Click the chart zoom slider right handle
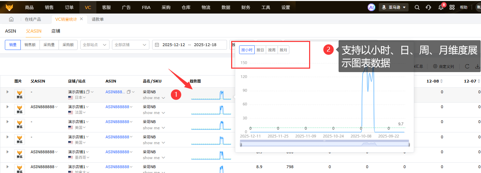Image resolution: width=481 pixels, height=173 pixels. [x=409, y=144]
